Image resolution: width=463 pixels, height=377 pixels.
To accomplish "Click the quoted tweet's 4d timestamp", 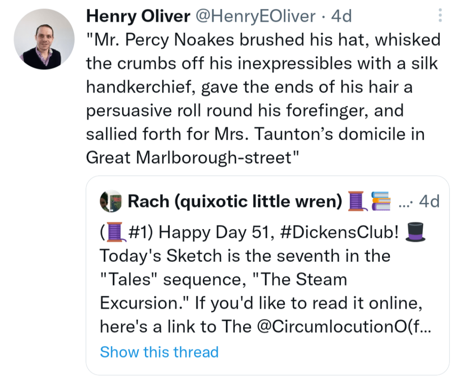I will tap(429, 201).
